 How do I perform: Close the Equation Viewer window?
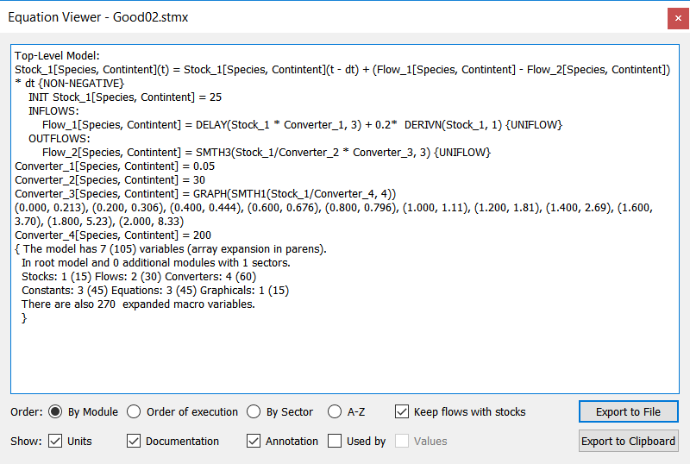pyautogui.click(x=678, y=18)
